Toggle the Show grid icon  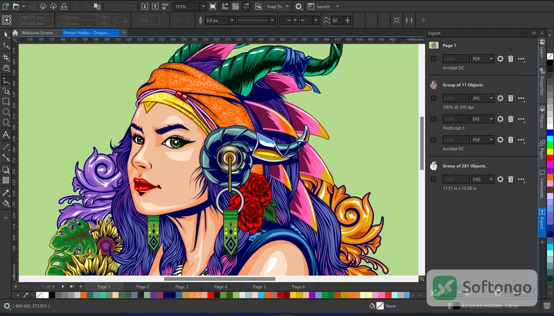point(235,6)
